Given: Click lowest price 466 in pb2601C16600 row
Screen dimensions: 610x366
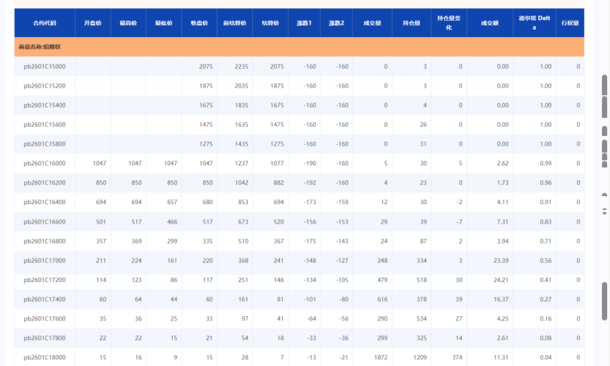Looking at the screenshot, I should (x=172, y=222).
